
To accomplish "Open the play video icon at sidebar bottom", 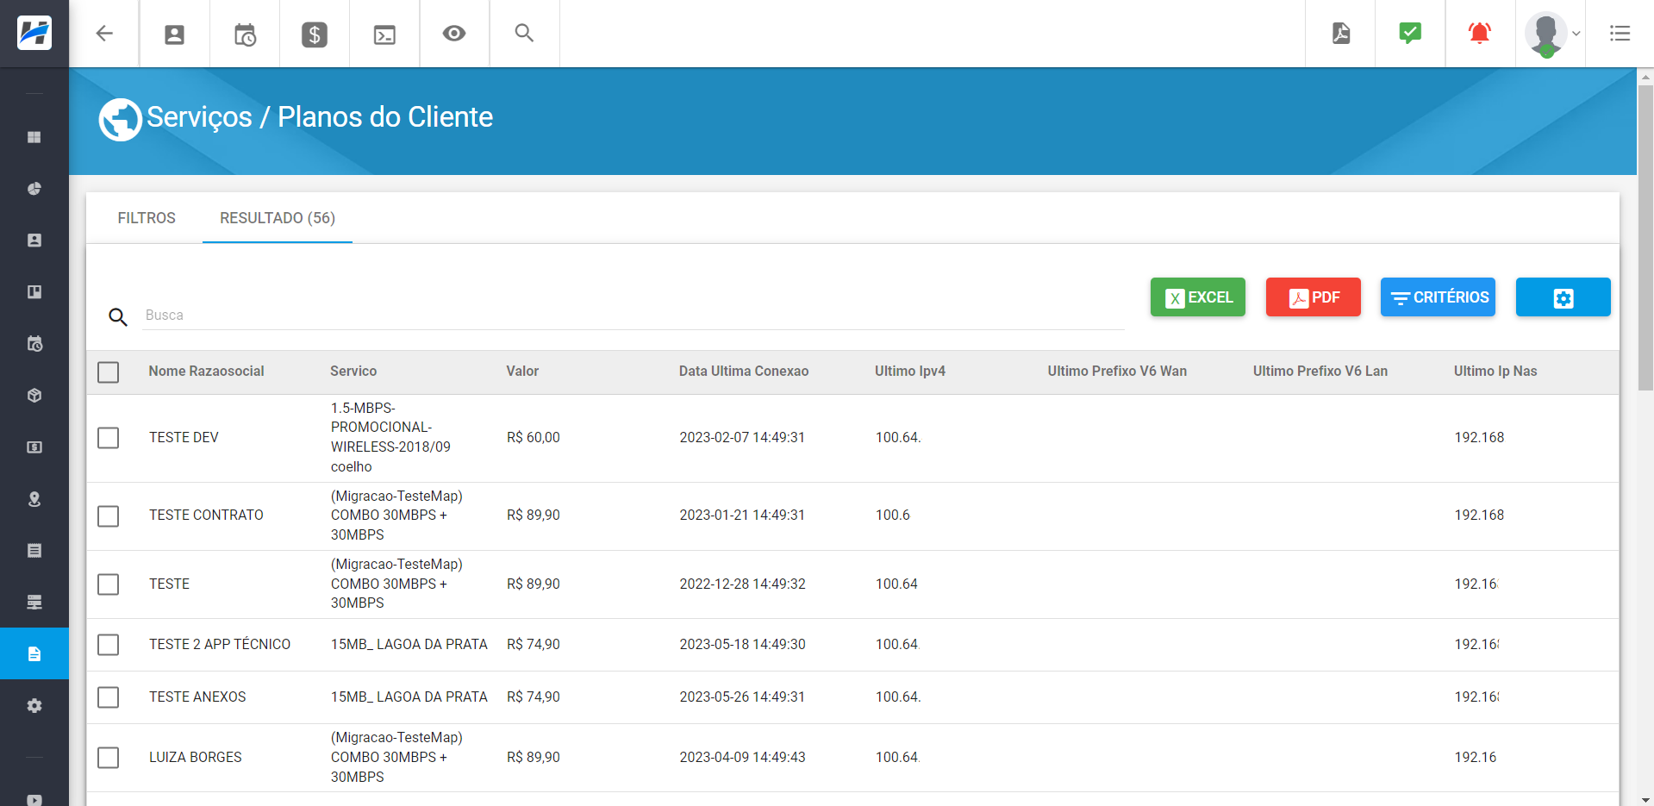I will click(34, 799).
